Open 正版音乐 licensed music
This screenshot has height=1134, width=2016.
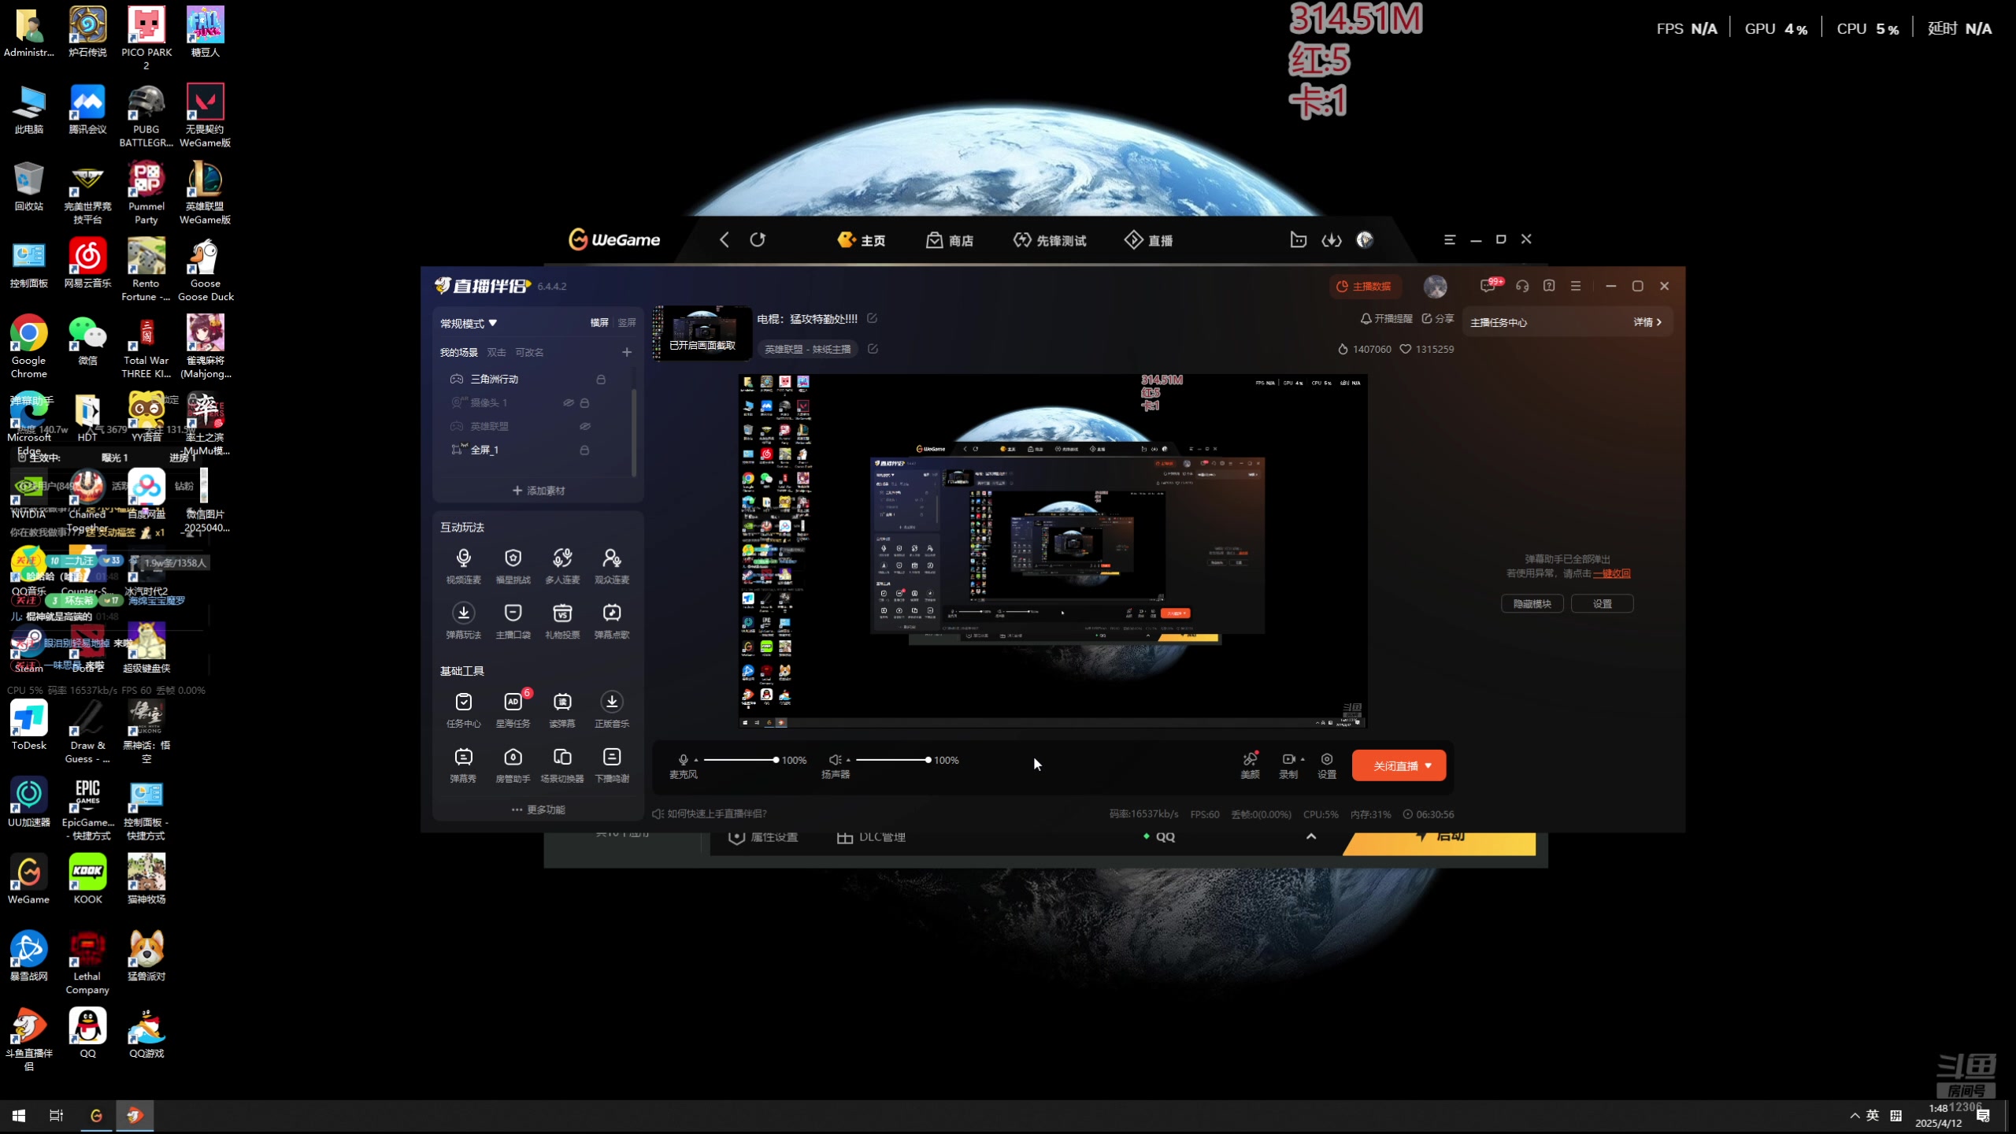click(x=612, y=710)
